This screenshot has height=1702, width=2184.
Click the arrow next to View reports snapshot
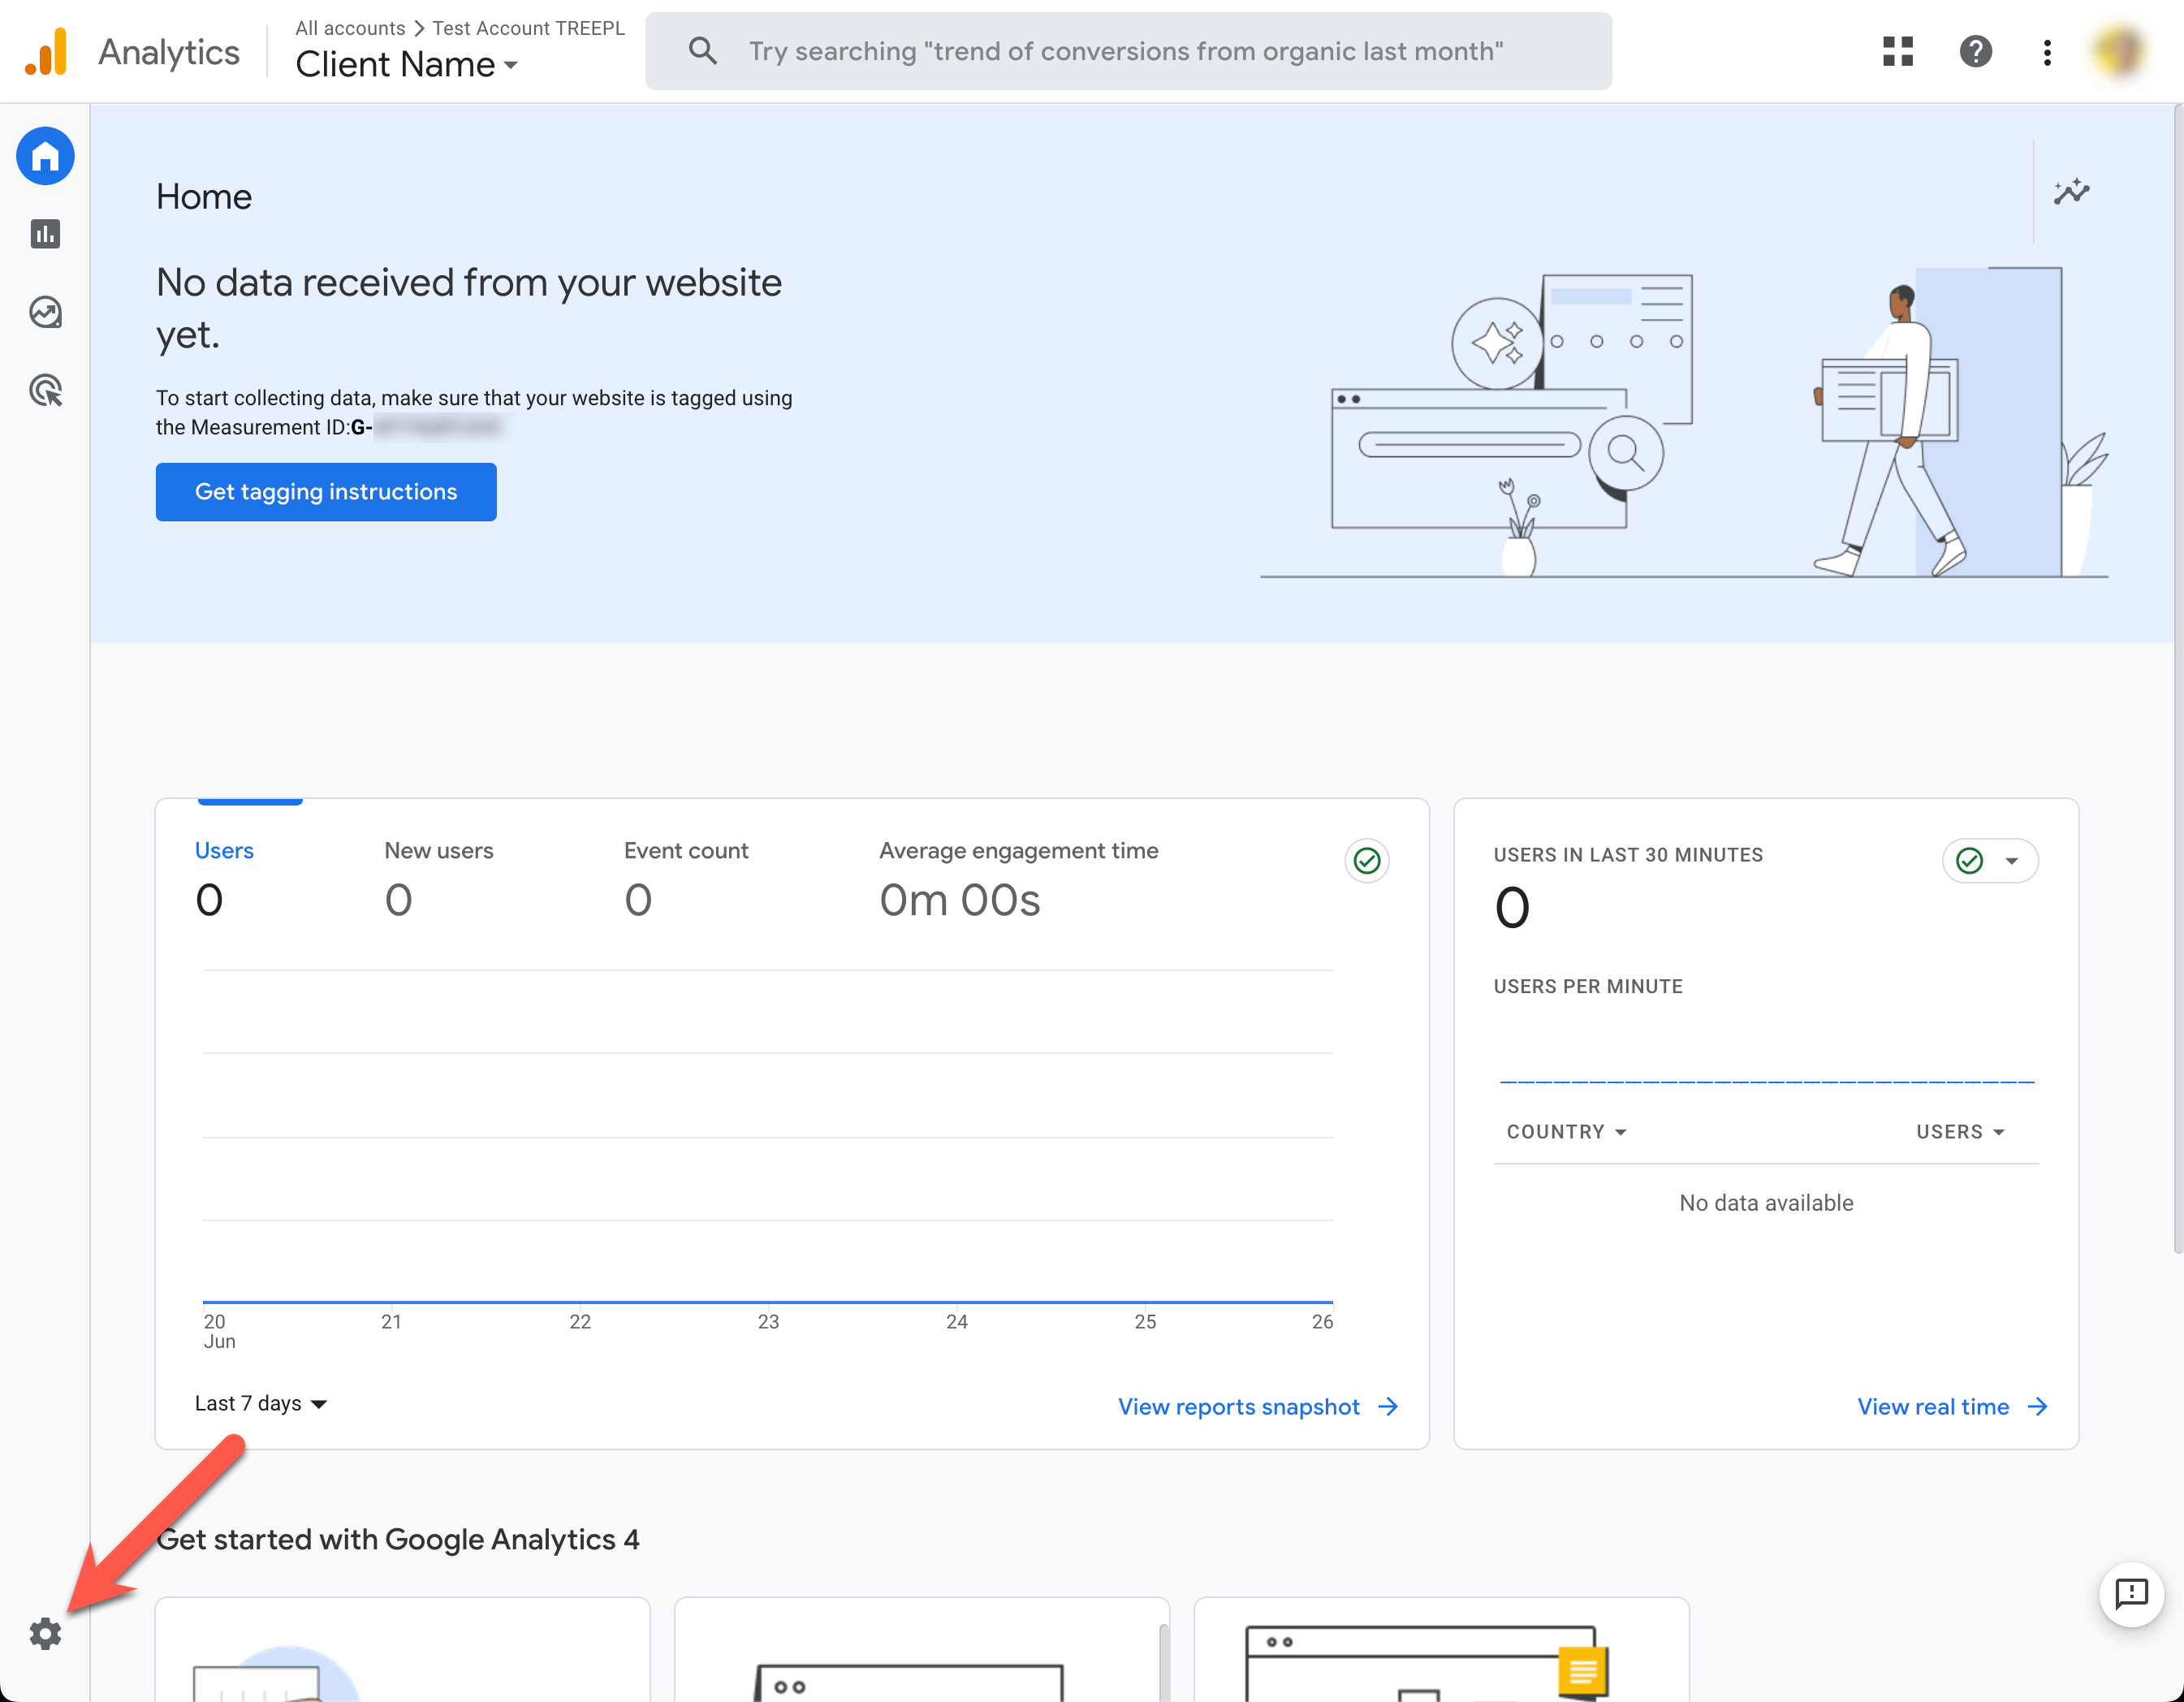[1388, 1407]
